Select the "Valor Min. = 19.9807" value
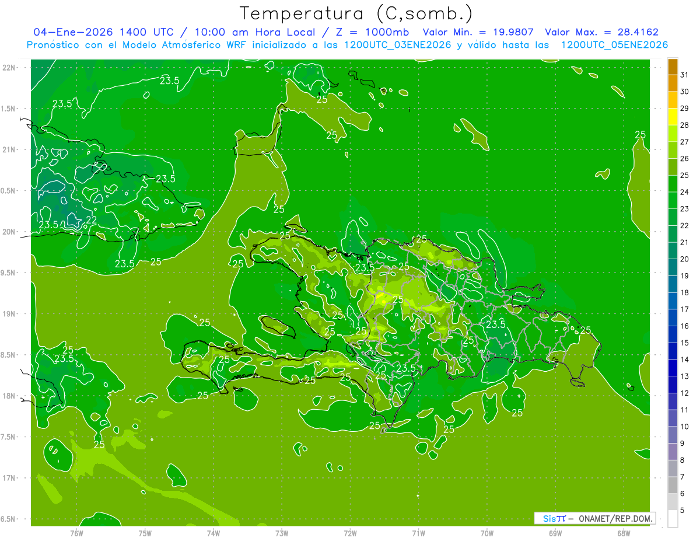 478,32
